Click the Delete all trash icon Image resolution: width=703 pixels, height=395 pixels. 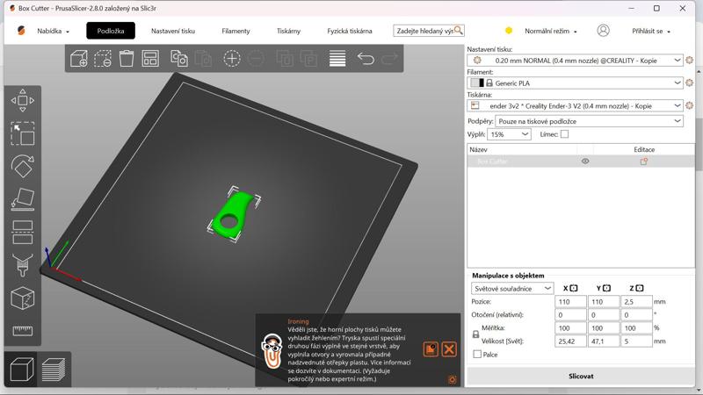(127, 59)
